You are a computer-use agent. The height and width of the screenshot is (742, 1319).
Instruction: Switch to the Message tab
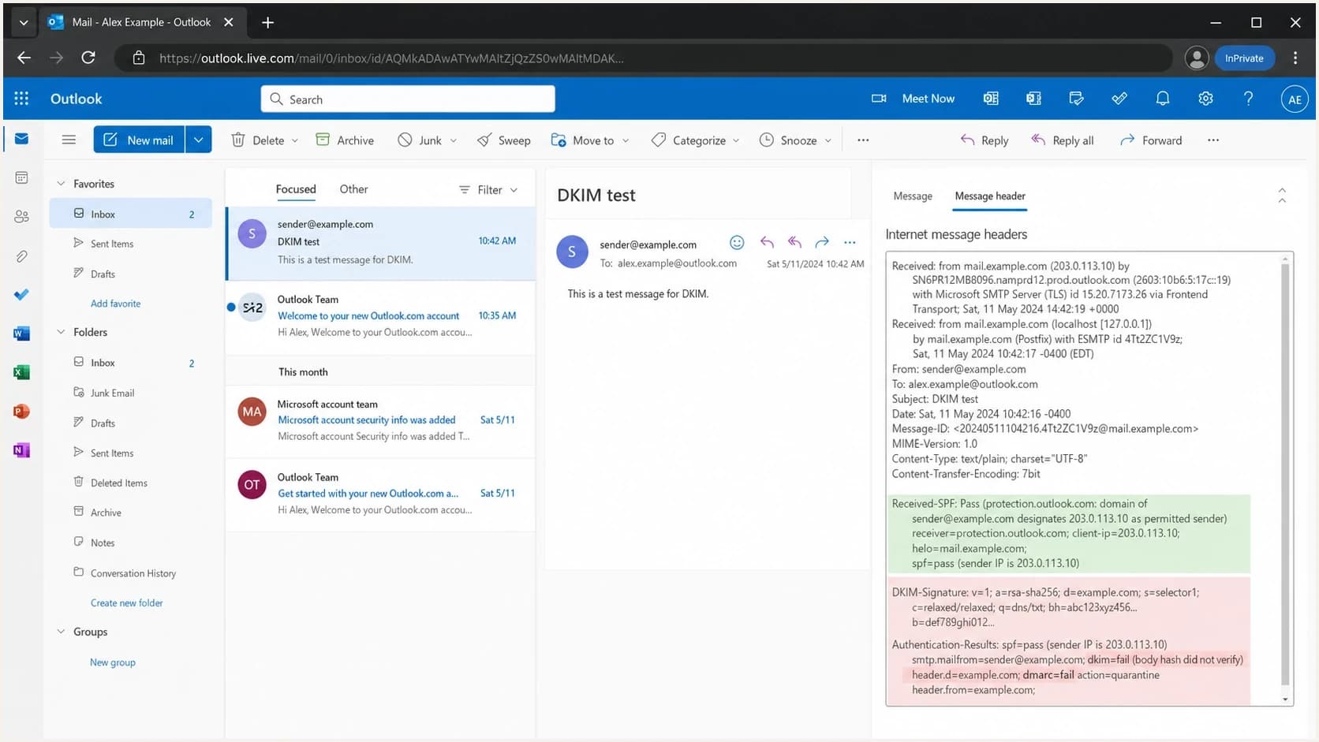[x=913, y=196]
